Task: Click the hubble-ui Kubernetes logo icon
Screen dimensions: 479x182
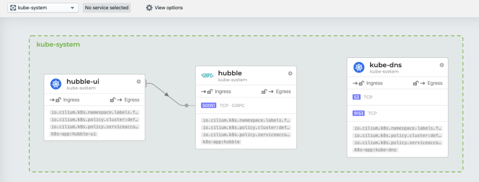Action: click(55, 84)
